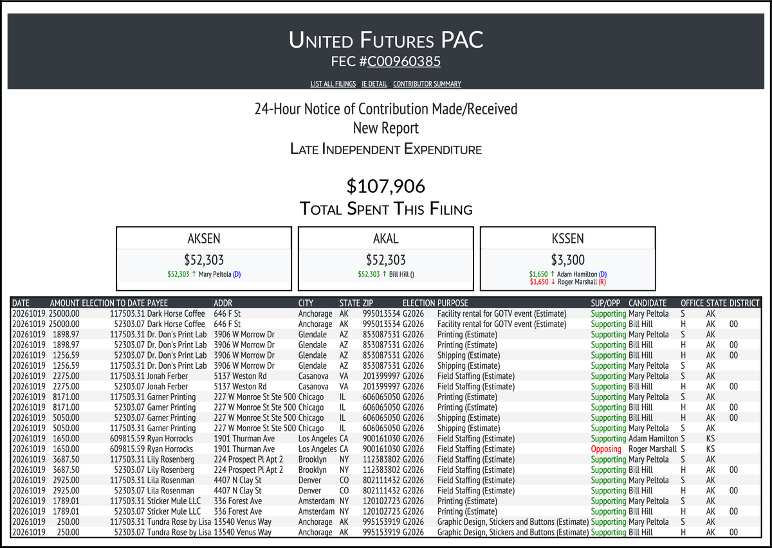Click the red Opposing label for Roger Marshall

(606, 449)
